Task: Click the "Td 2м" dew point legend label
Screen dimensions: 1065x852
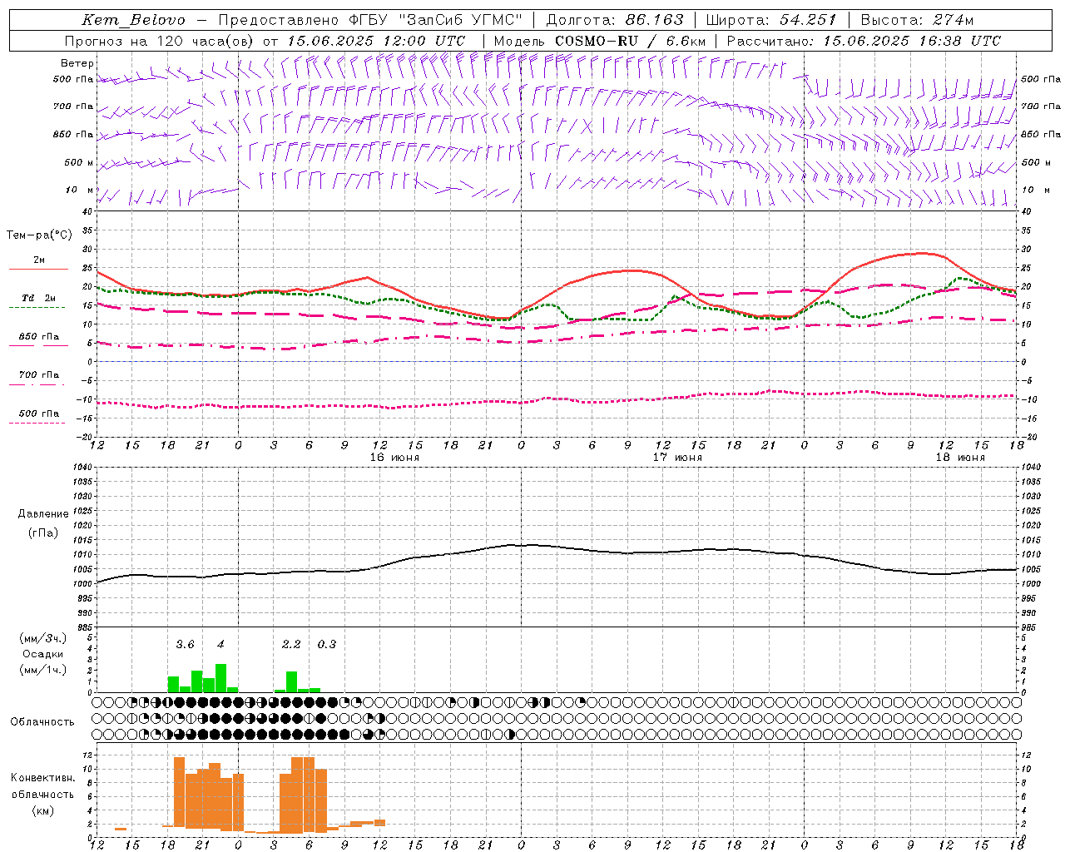Action: click(39, 298)
